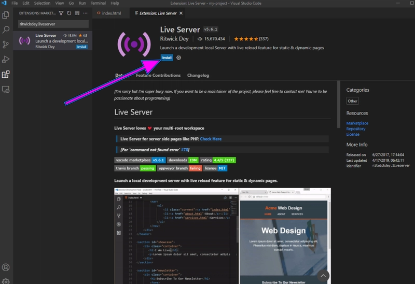Open the #78 issue link

(x=185, y=150)
